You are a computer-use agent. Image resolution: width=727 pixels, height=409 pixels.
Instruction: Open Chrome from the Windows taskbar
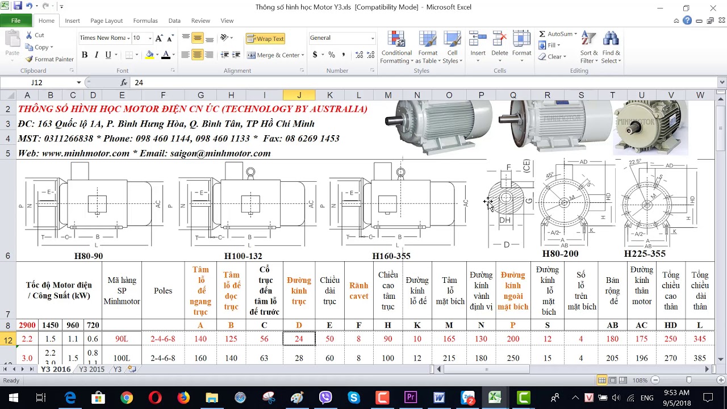point(127,398)
